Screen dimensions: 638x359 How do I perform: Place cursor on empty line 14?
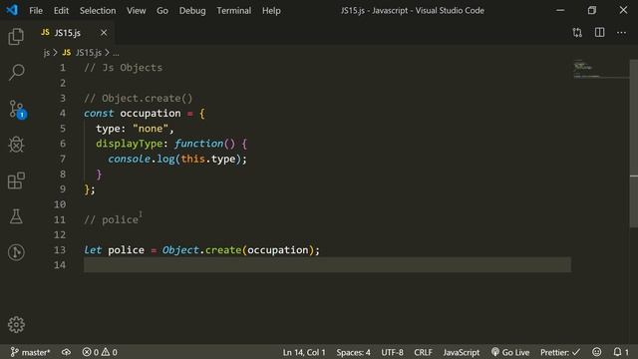coord(327,265)
